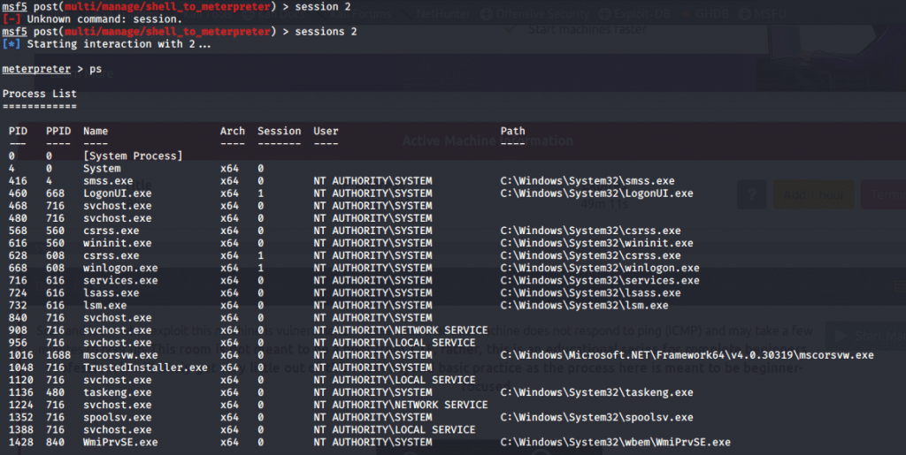Select path C:\Windows\System32\winlogon.exe
This screenshot has width=906, height=455.
pyautogui.click(x=600, y=268)
